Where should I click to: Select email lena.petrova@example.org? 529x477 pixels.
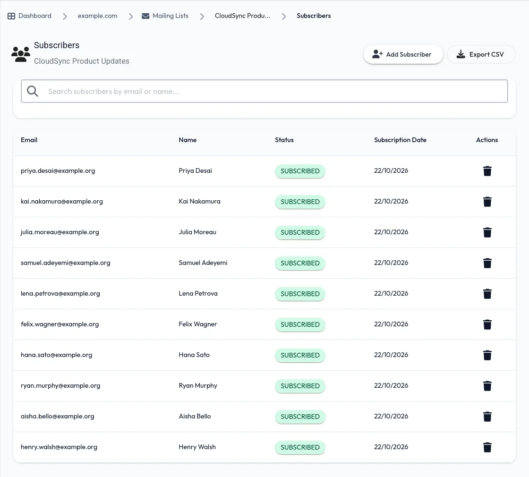point(60,293)
